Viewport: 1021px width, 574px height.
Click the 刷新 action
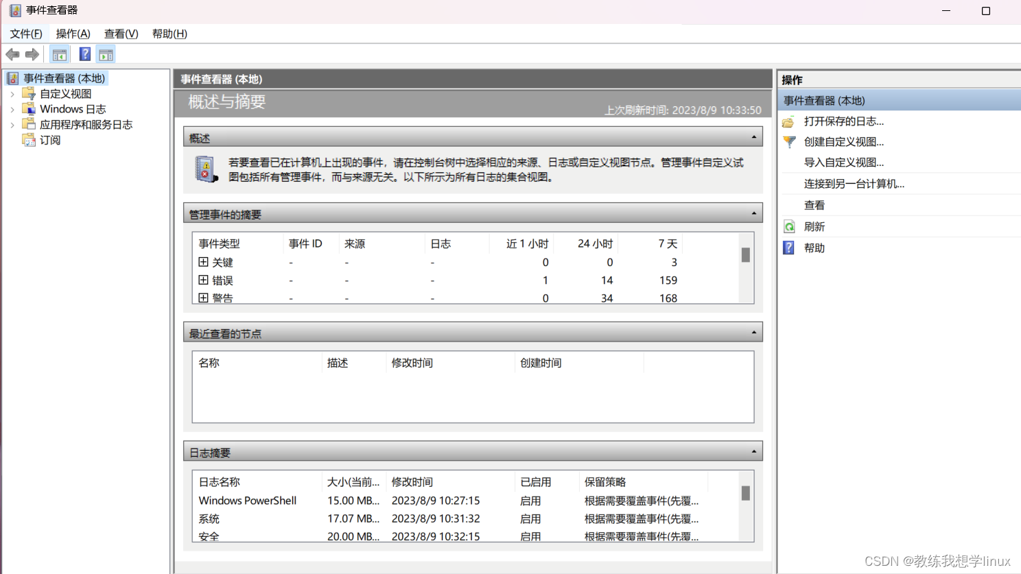click(x=814, y=227)
